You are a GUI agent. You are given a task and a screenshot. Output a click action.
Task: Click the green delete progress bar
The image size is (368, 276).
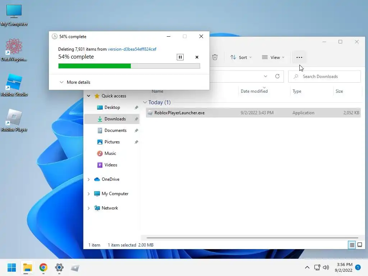tap(129, 66)
